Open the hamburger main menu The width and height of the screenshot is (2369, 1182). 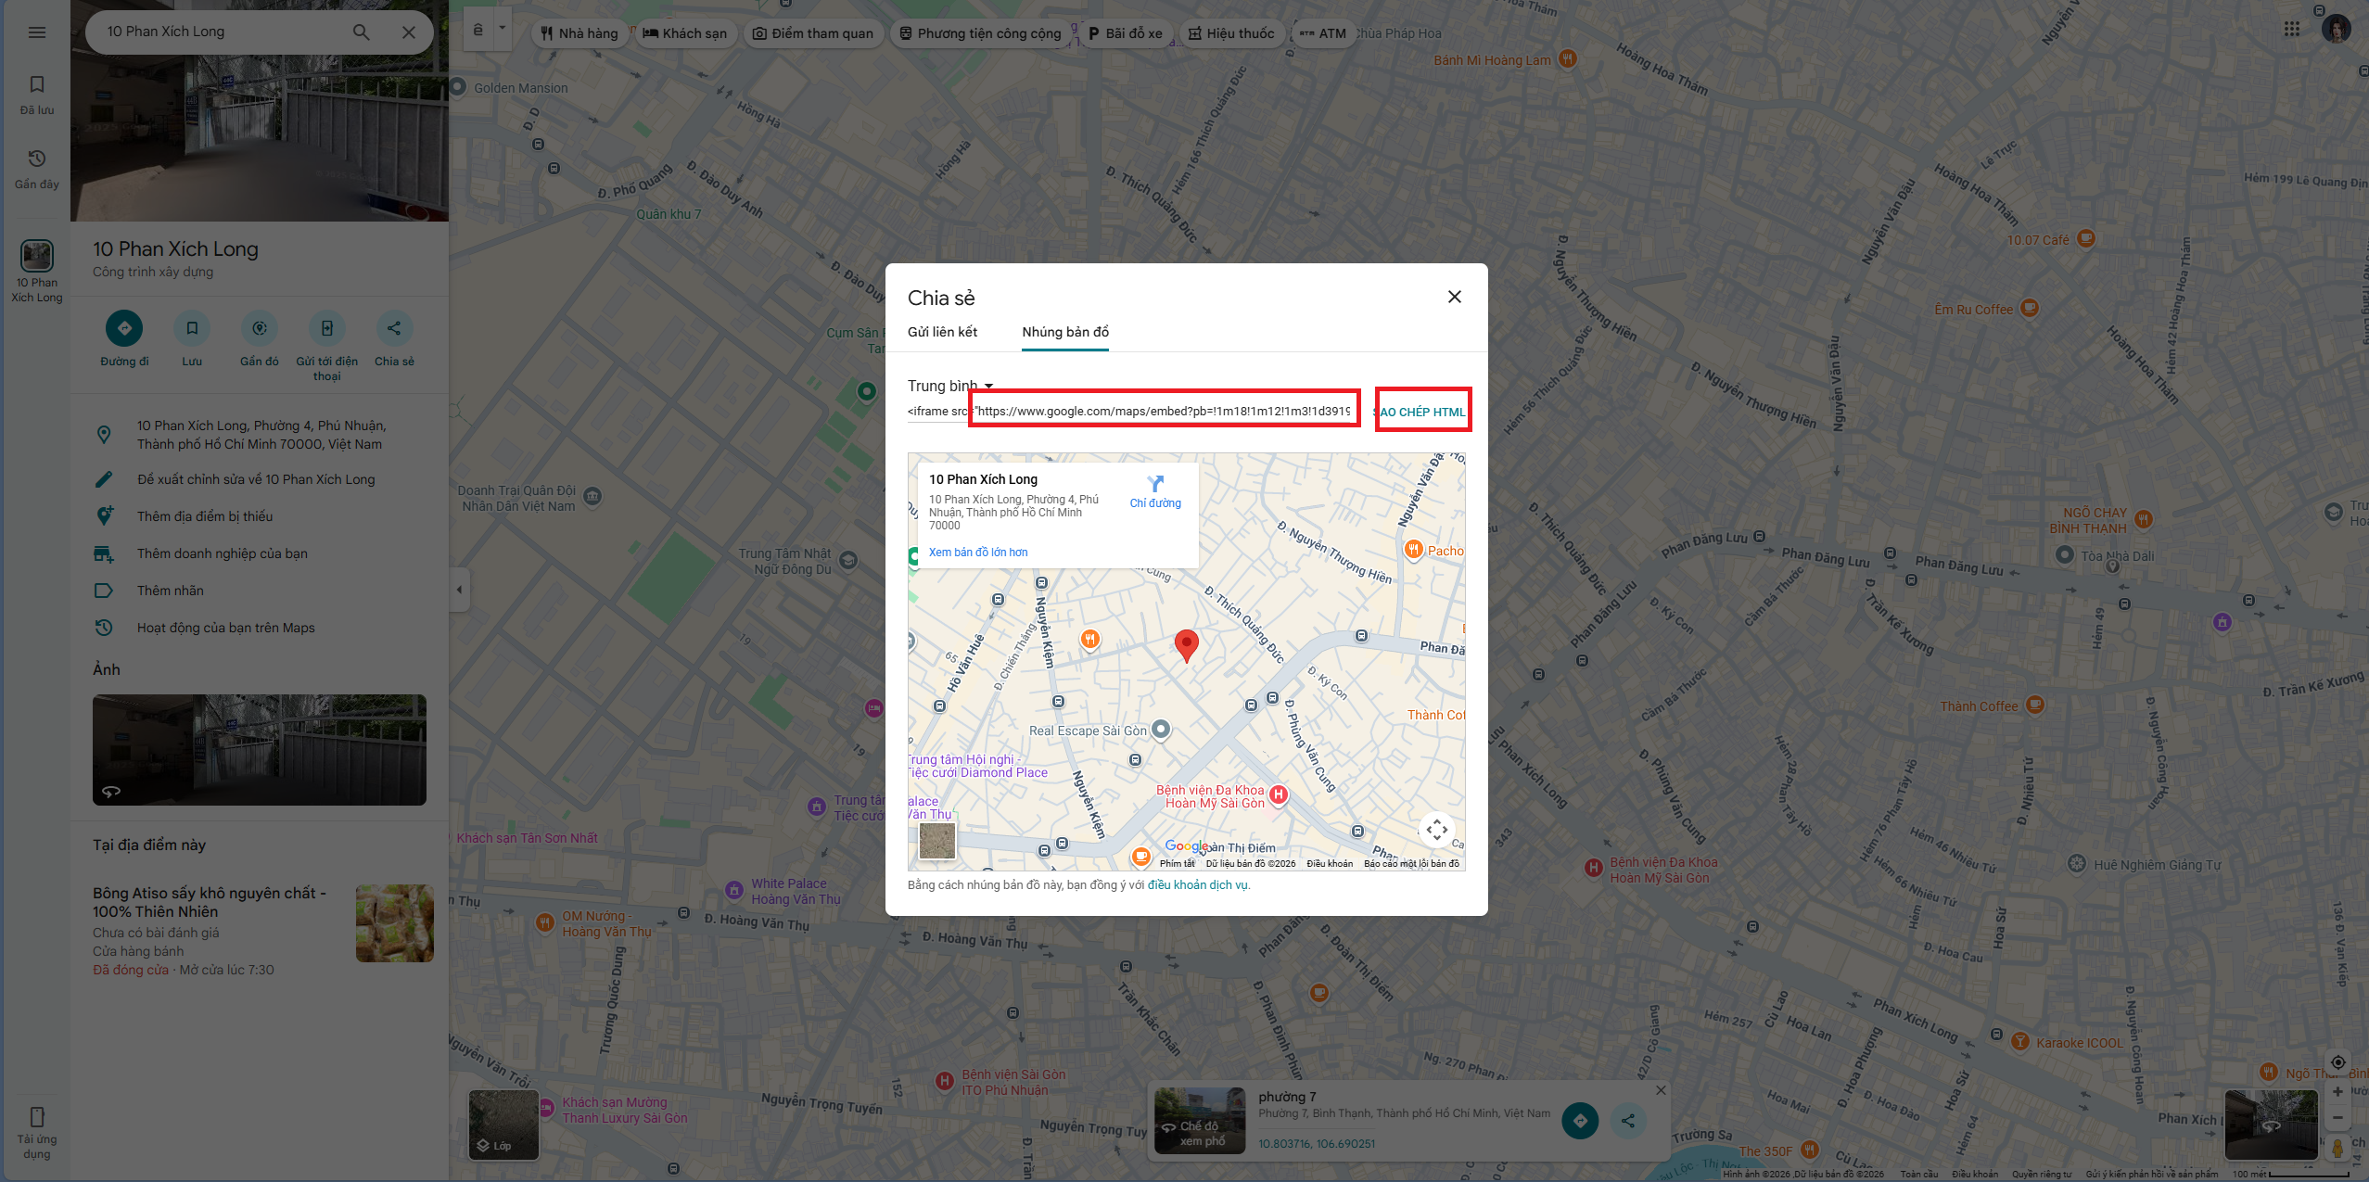37,32
